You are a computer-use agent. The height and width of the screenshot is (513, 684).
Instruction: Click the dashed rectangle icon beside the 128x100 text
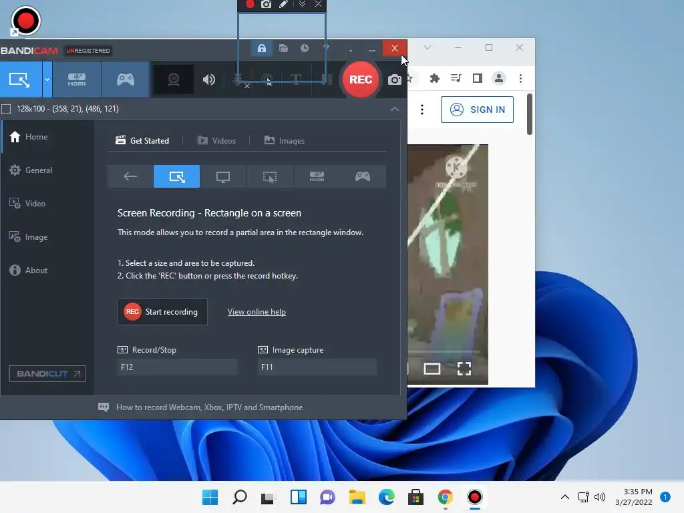pyautogui.click(x=6, y=109)
